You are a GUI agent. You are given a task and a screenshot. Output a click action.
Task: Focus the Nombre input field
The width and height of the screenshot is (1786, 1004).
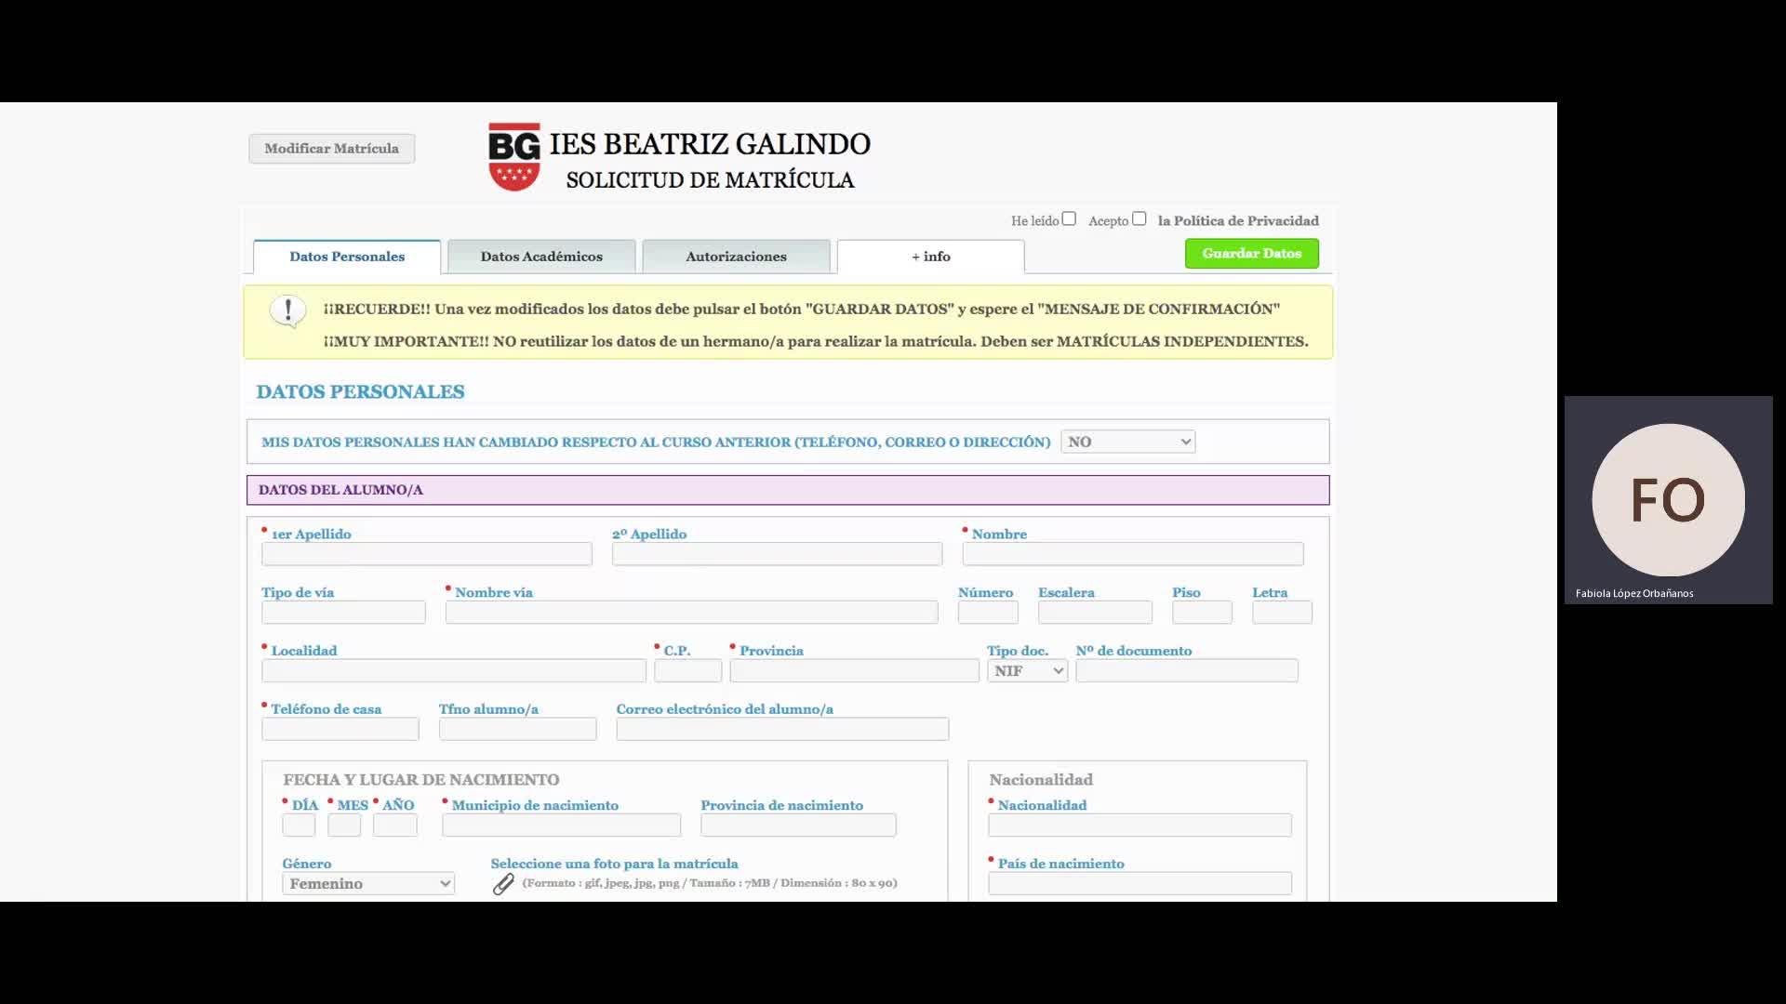pos(1132,555)
